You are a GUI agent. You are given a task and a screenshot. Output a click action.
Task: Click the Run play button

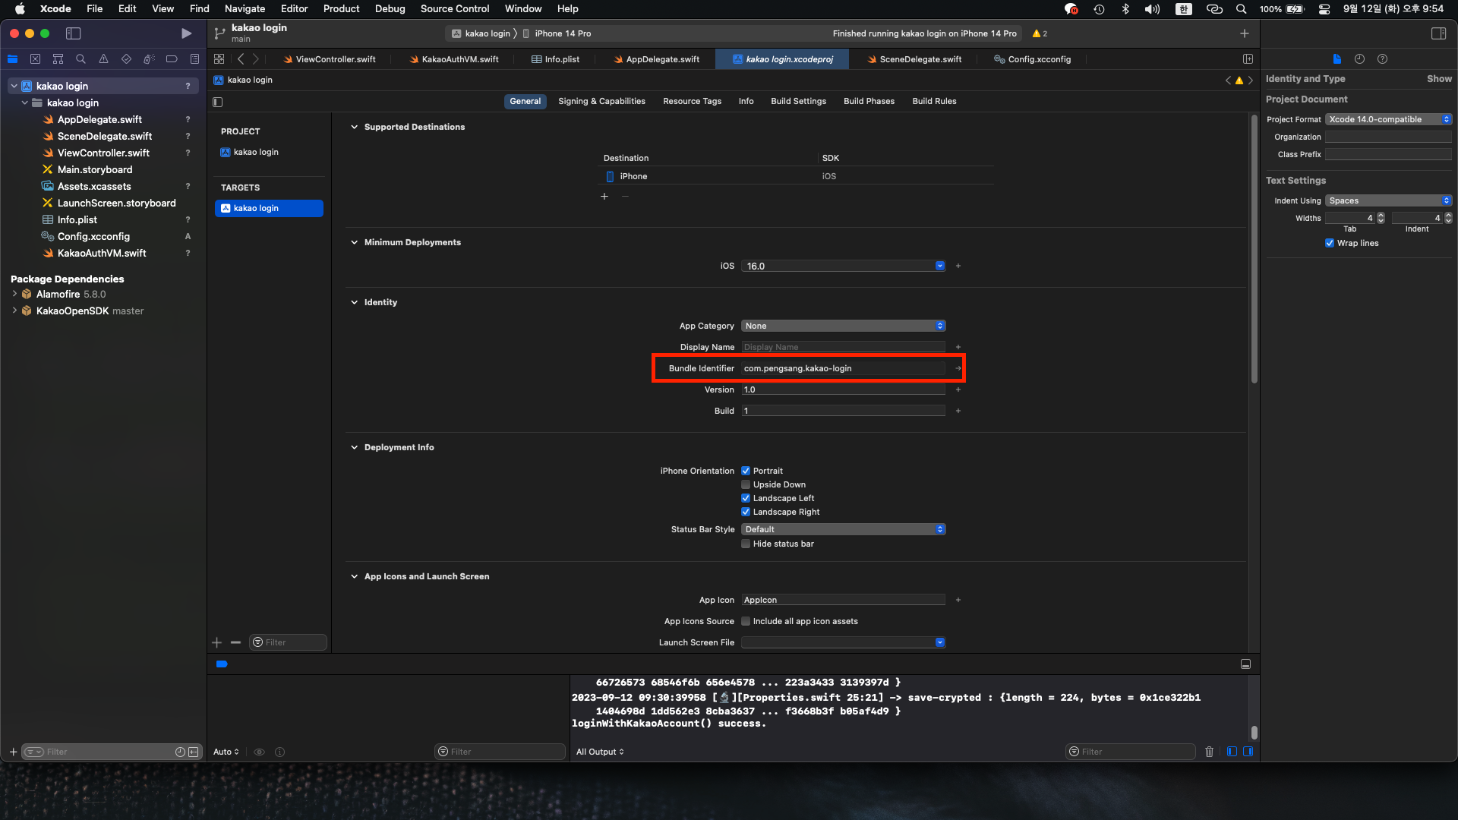[186, 33]
